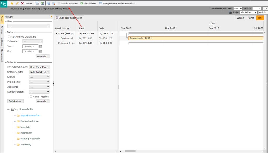
Task: Sort by the Bezeichnung column header
Action: pos(62,28)
